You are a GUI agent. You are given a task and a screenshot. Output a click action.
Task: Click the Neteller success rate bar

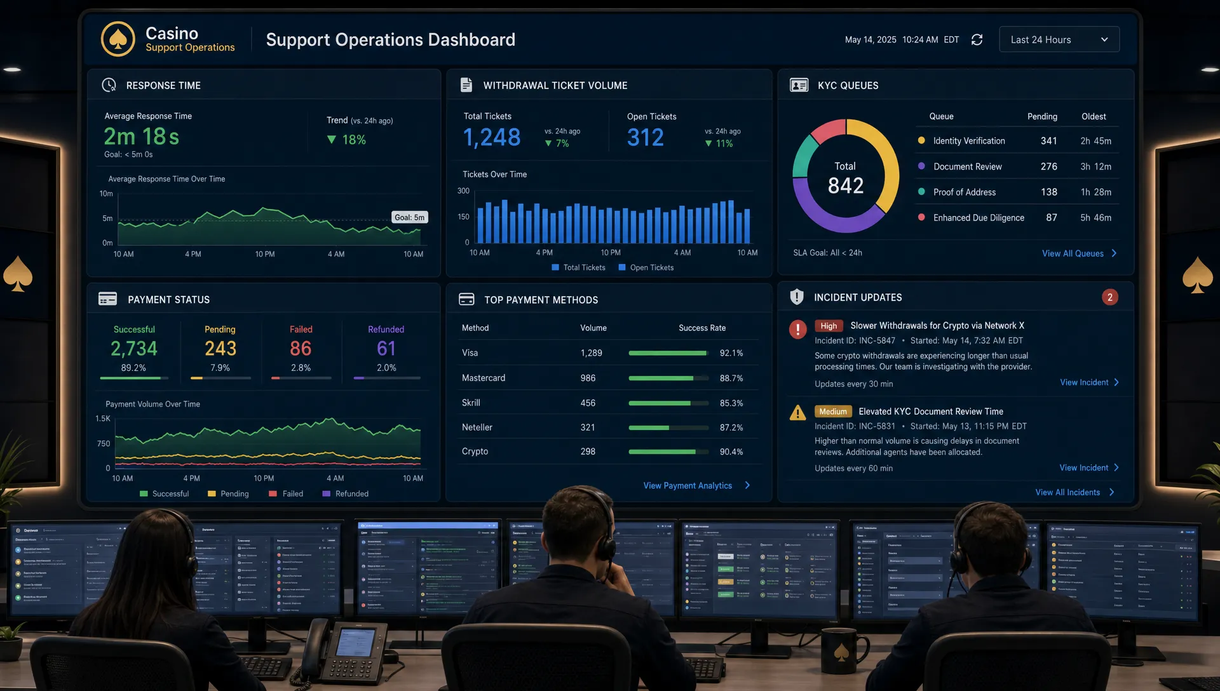click(668, 427)
